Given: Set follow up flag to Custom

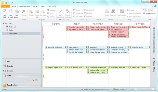Looking at the screenshot, I should coord(88,16).
